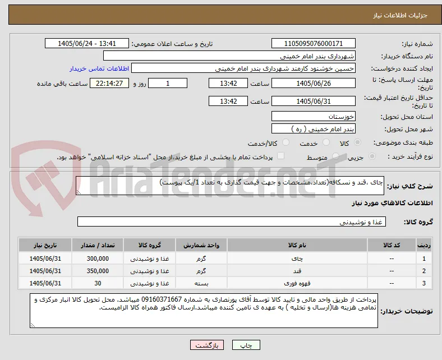Click the remaining days field showing 1
The height and width of the screenshot is (360, 442).
tap(168, 83)
